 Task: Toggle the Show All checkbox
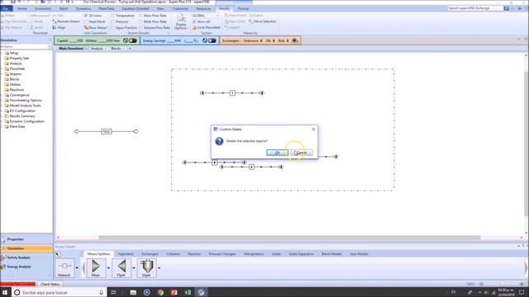194,21
